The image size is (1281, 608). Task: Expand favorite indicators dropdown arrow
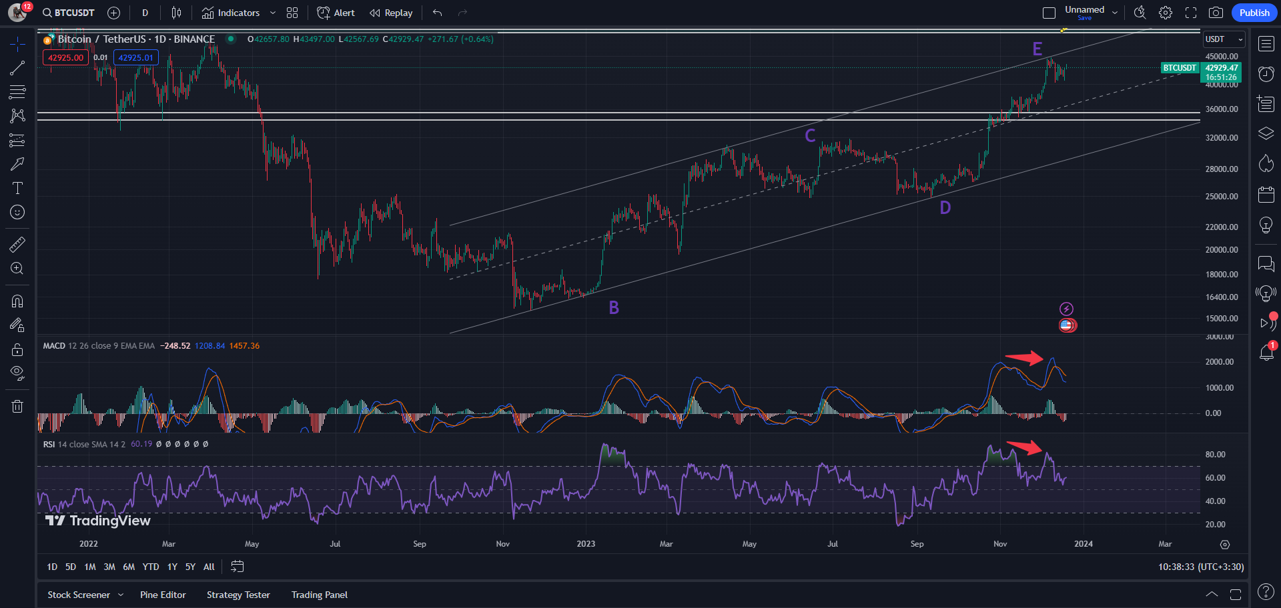coord(273,13)
